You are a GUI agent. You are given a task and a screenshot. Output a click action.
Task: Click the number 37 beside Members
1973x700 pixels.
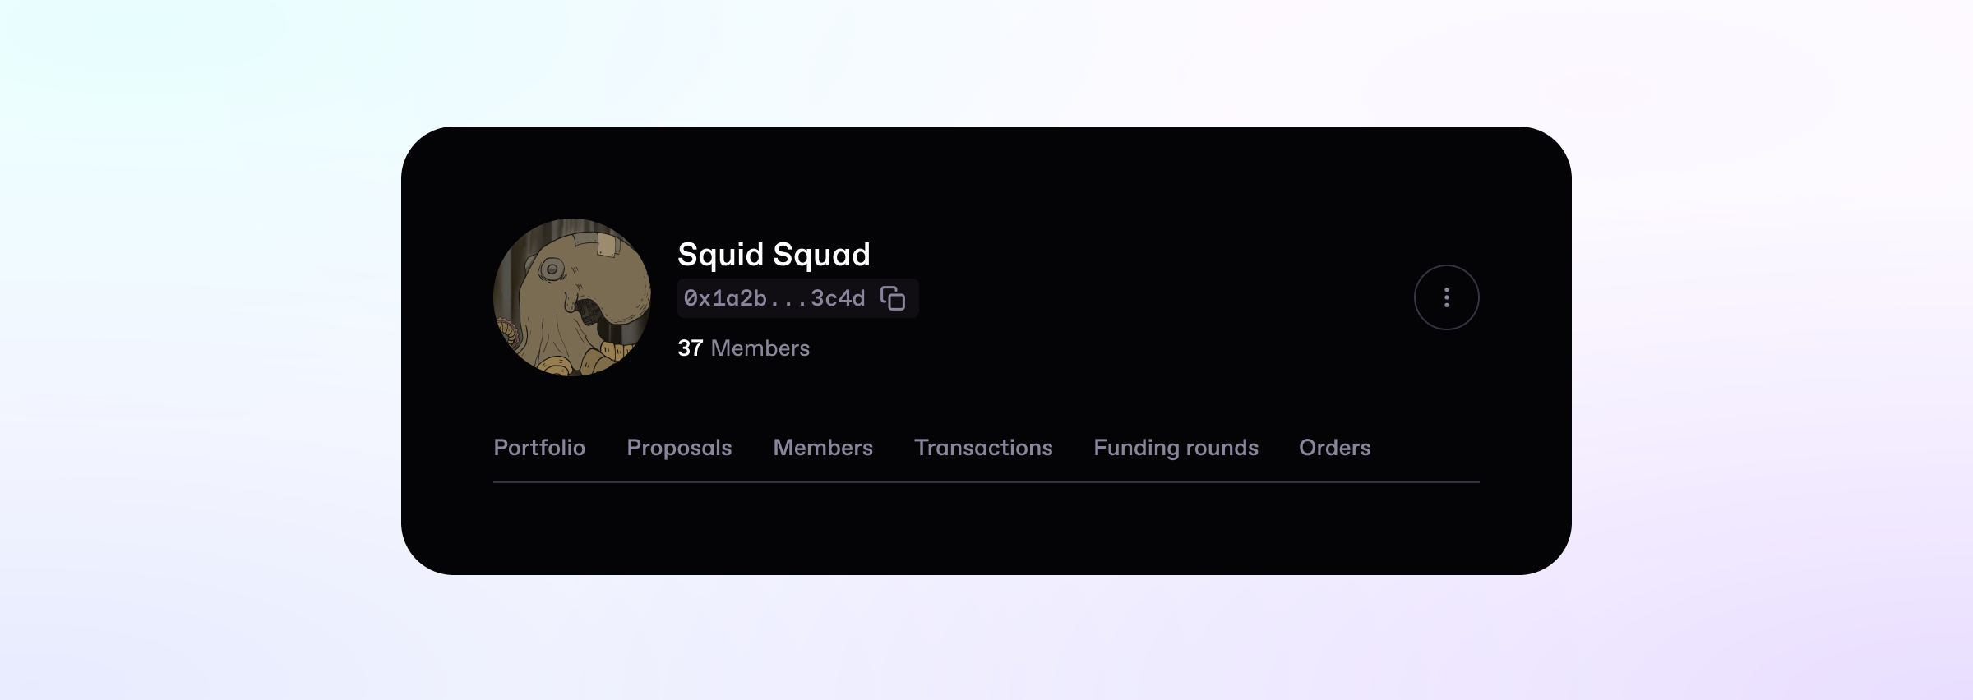(690, 348)
